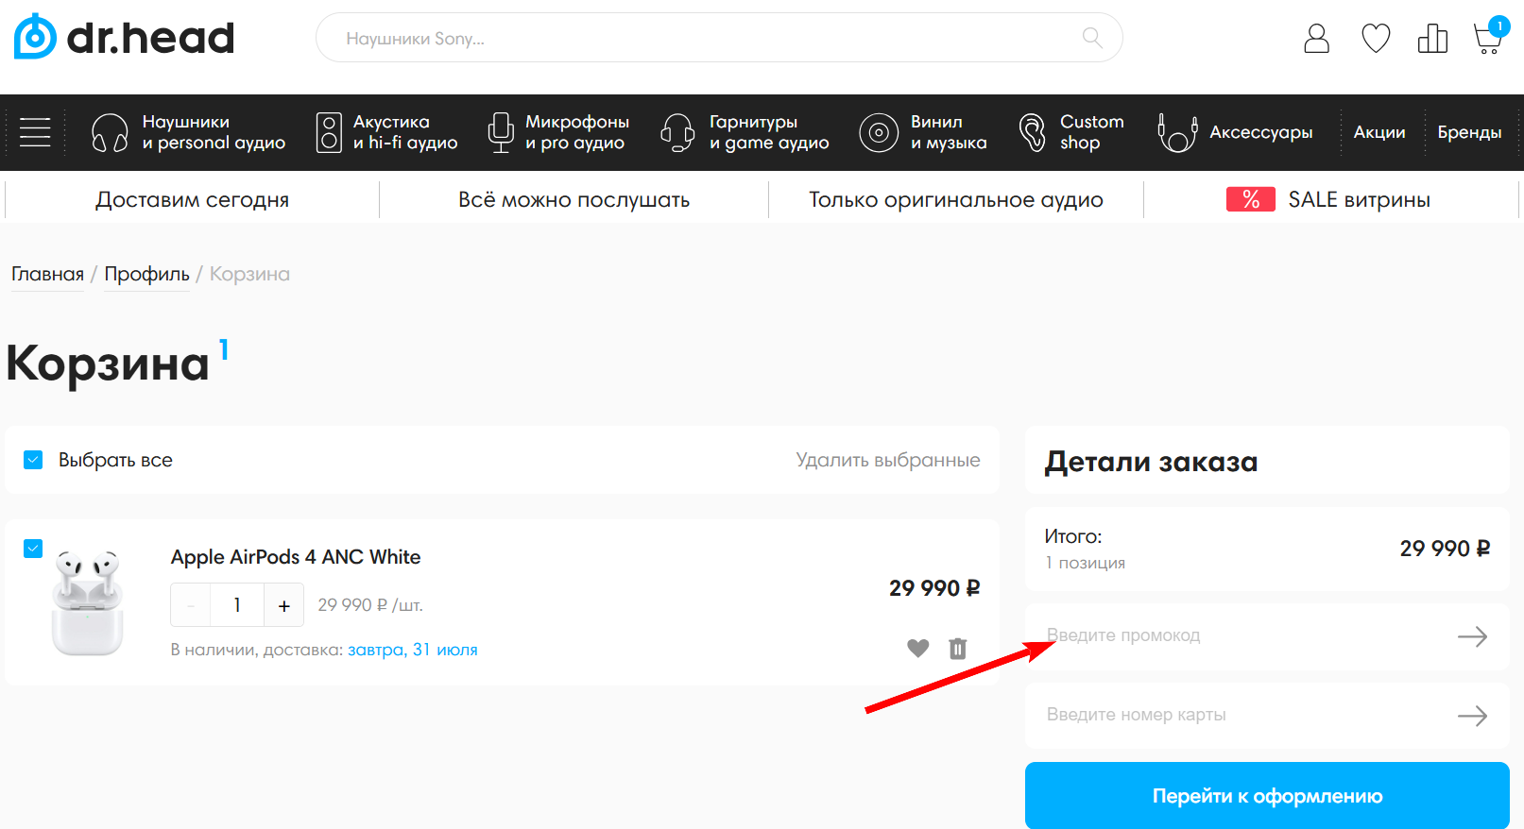This screenshot has width=1524, height=829.
Task: Apply promo code with arrow button
Action: tap(1471, 636)
